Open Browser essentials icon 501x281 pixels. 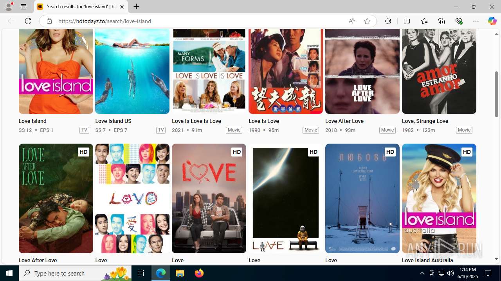459,21
